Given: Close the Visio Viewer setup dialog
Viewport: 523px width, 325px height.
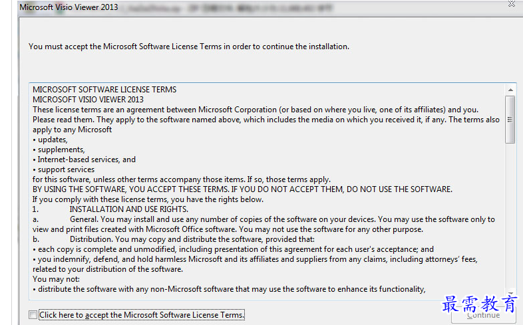Looking at the screenshot, I should pos(511,4).
